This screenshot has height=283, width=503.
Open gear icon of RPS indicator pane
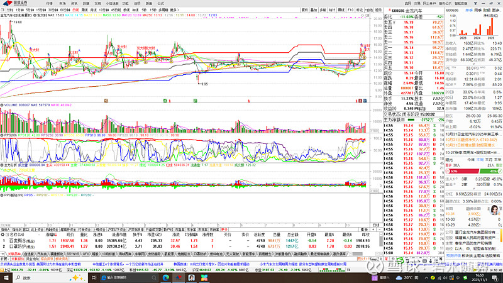coord(2,135)
